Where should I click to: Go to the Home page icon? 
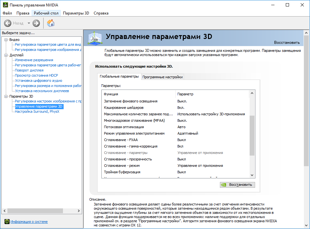point(51,23)
